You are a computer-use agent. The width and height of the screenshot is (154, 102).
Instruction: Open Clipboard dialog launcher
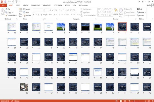point(17,19)
